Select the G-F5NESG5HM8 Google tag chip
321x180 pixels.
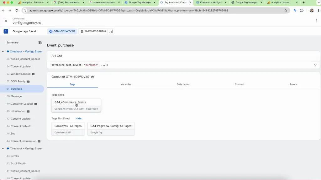(93, 31)
